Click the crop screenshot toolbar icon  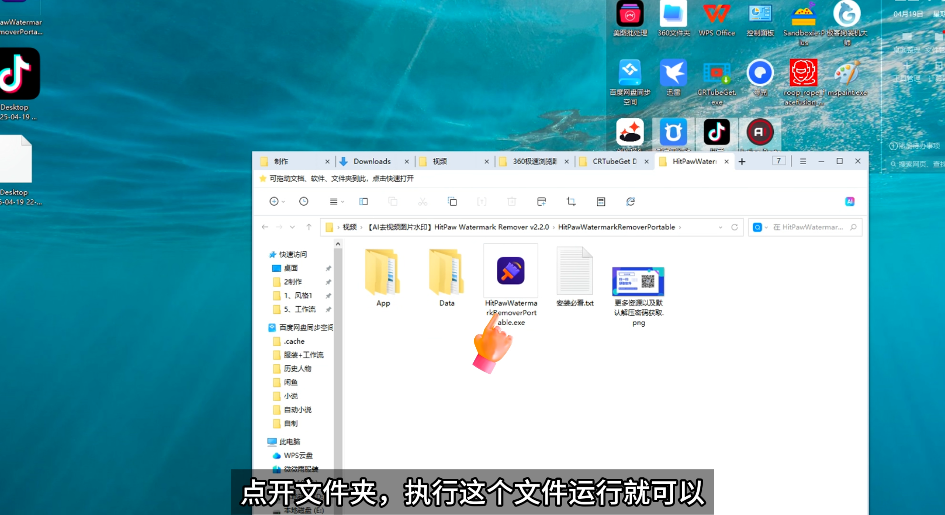571,202
